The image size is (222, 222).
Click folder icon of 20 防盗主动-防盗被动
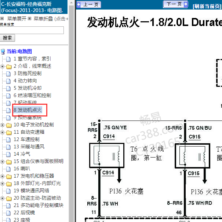point(9,198)
